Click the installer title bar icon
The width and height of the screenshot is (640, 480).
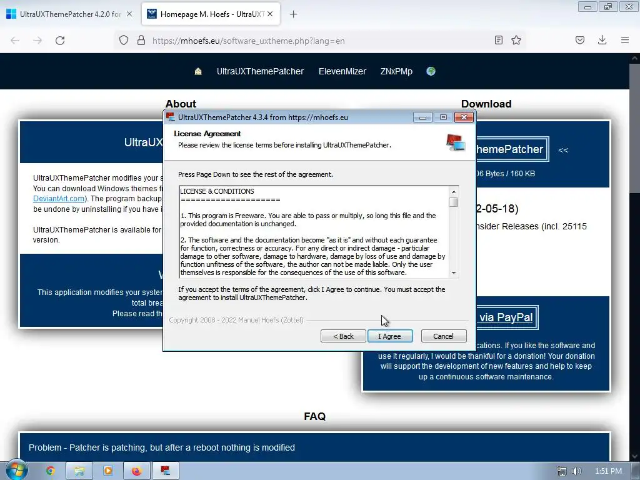(x=170, y=117)
